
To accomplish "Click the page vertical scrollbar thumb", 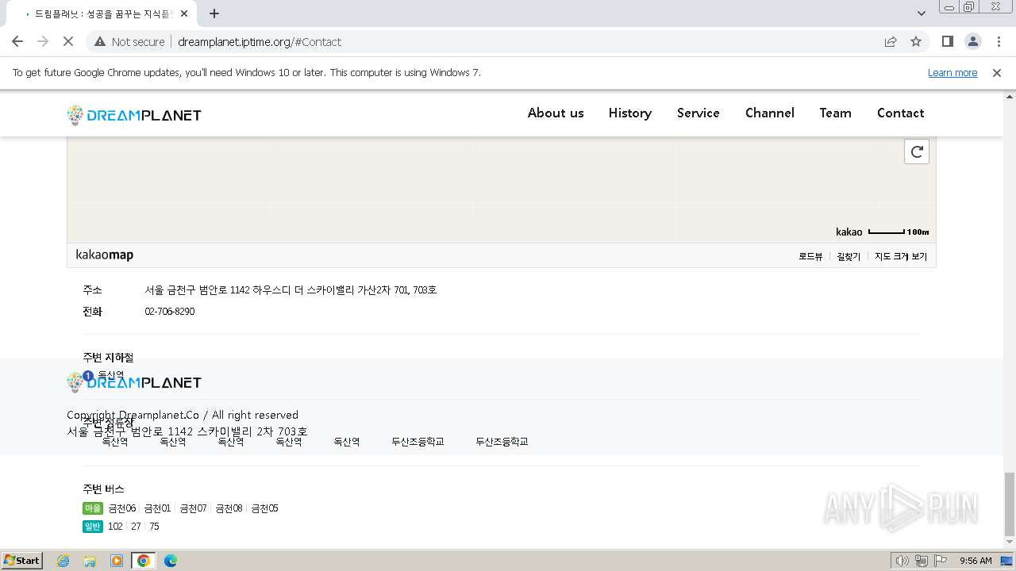I will [1009, 504].
